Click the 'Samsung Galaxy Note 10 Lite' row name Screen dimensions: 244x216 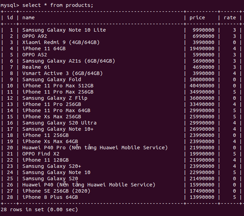click(64, 30)
